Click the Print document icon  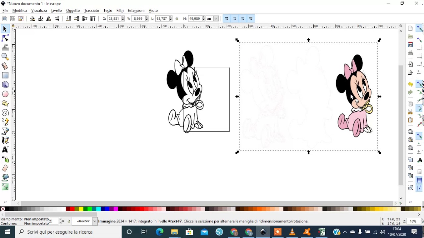click(x=410, y=52)
